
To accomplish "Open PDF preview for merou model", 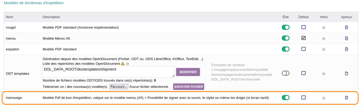I will click(346, 38).
